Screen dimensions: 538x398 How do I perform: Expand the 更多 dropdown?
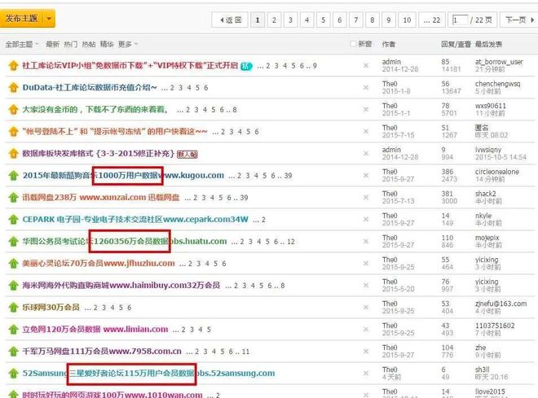click(x=128, y=44)
